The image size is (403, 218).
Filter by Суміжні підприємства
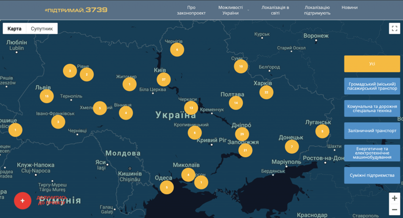(x=372, y=175)
